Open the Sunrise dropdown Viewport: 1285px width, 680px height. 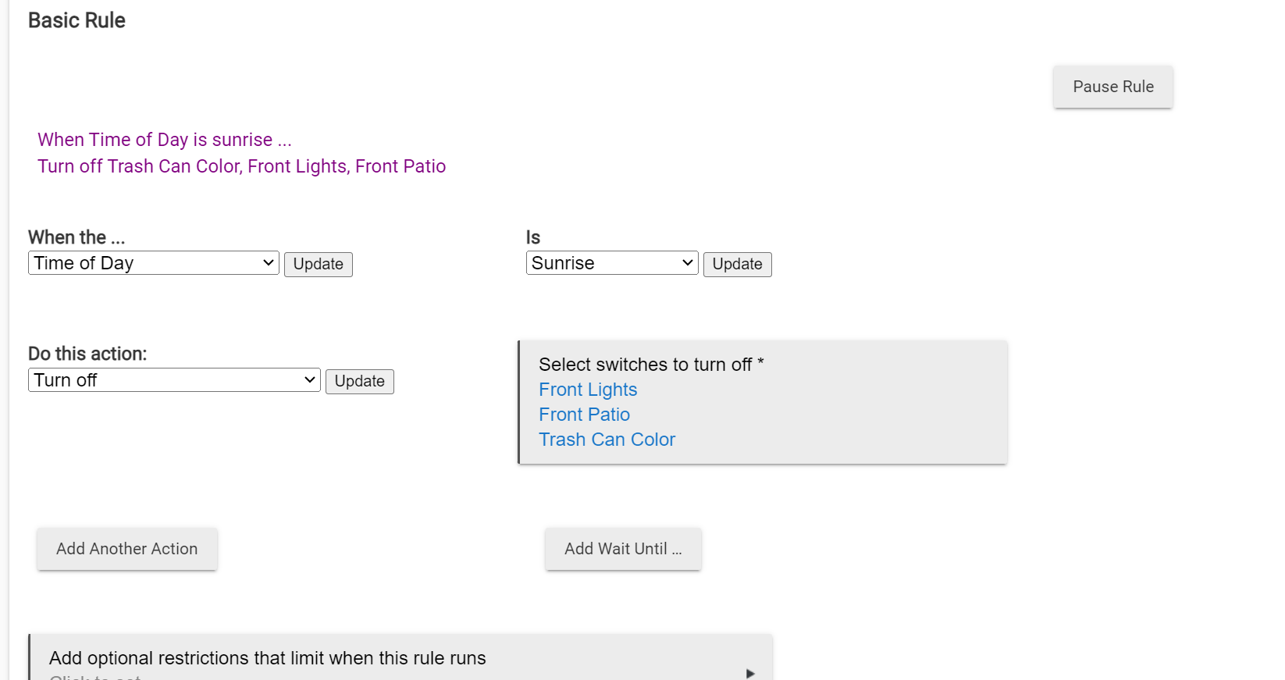(612, 263)
